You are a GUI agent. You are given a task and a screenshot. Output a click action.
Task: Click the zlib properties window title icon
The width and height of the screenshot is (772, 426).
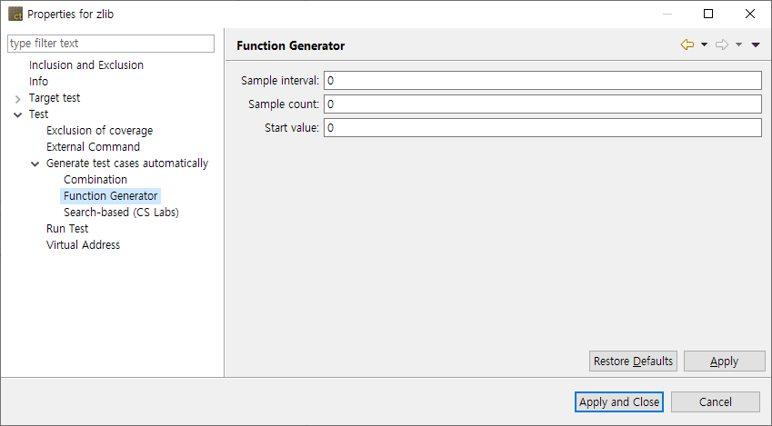[x=15, y=15]
